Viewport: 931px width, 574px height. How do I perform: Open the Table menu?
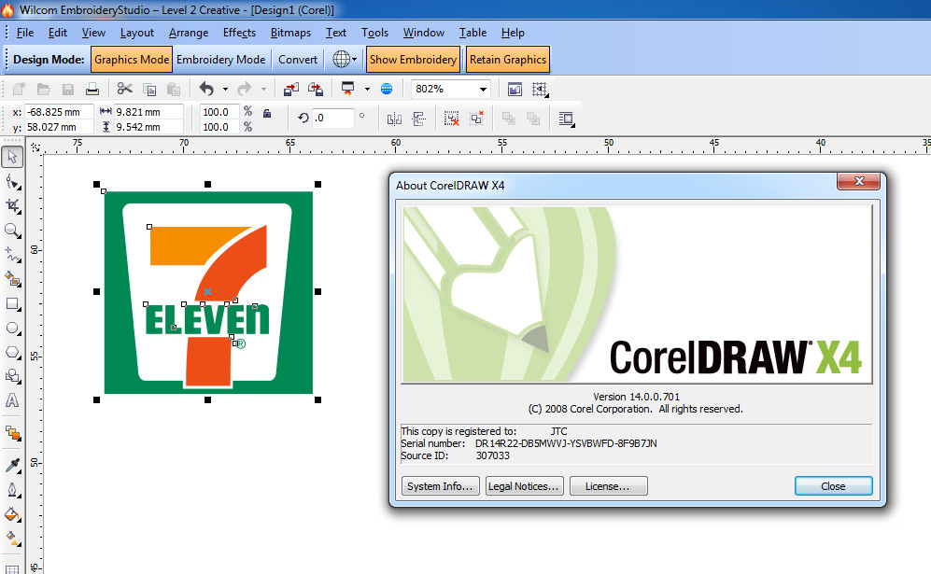pos(473,33)
